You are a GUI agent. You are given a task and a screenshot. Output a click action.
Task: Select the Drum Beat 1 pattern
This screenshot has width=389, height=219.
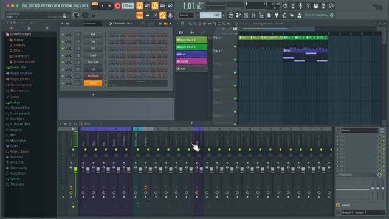point(192,40)
